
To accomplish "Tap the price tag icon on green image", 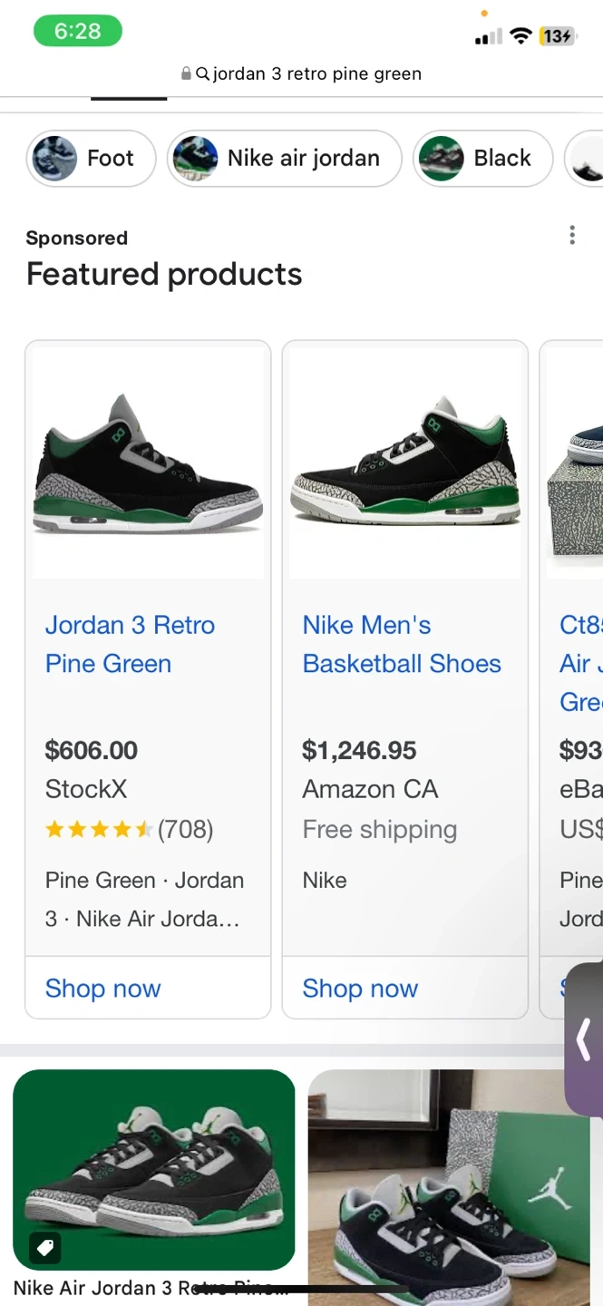I will pos(45,1248).
